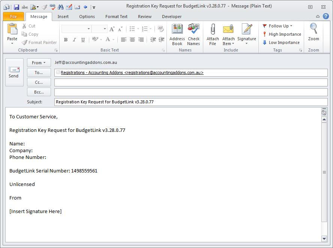333x248 pixels.
Task: Open the Customize Quick Access Toolbar dropdown
Action: coord(94,7)
